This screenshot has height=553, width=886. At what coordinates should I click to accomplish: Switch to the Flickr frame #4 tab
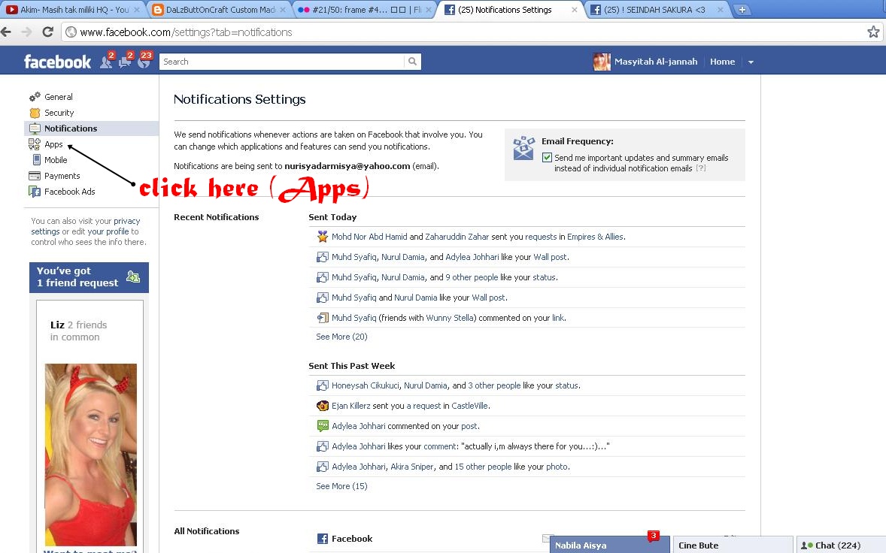pyautogui.click(x=366, y=10)
